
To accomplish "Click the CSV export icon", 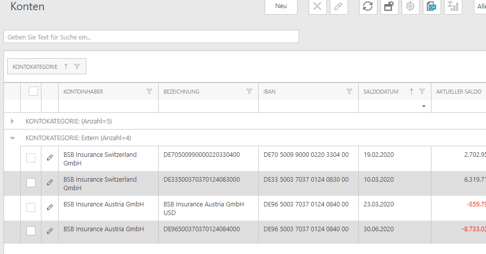I will 432,6.
